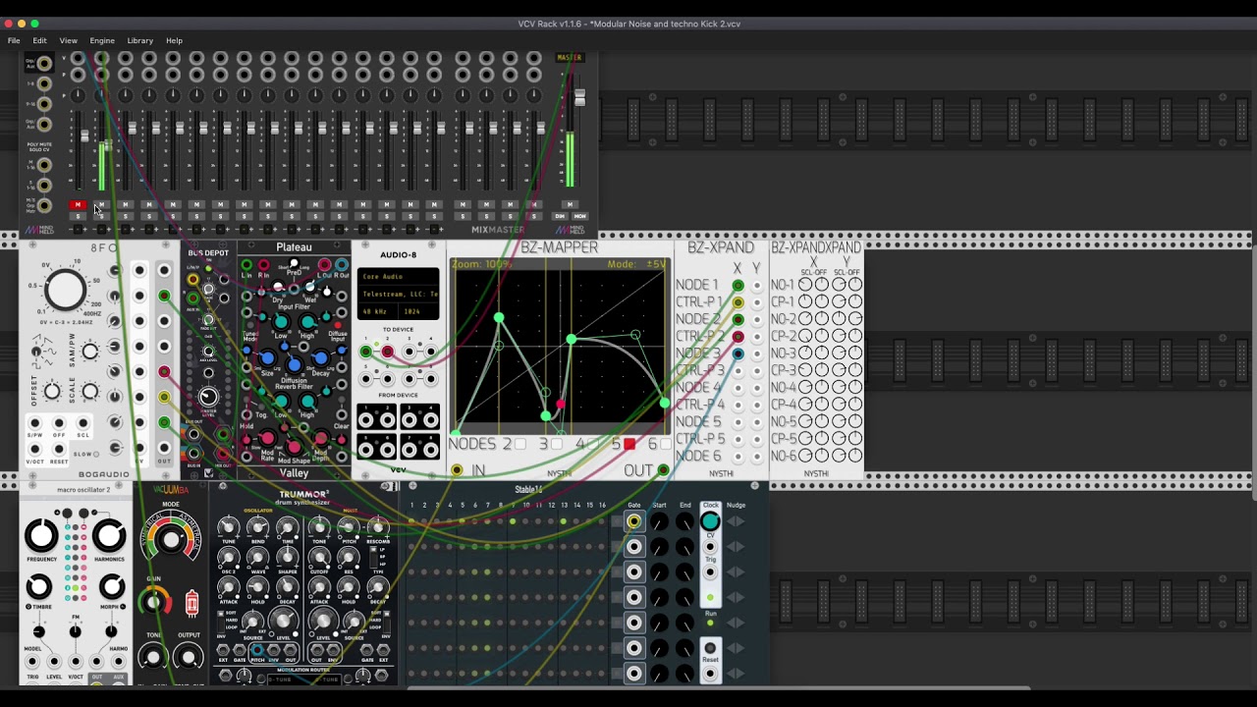Click Stable16 first row Gate jack

(633, 521)
